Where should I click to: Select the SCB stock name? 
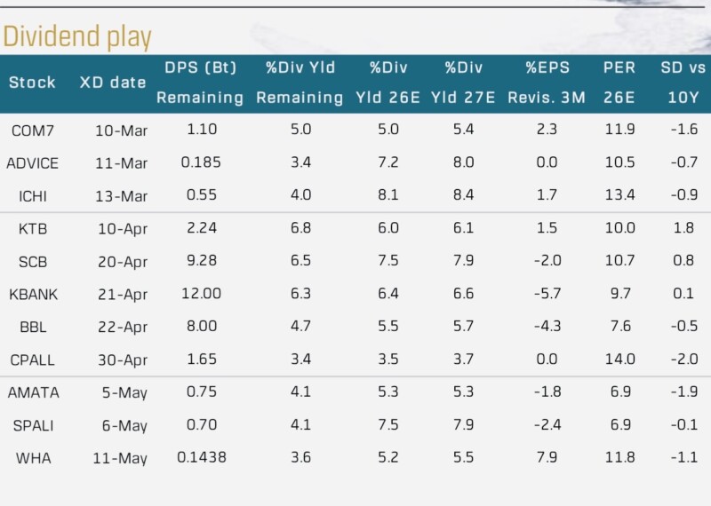[33, 262]
